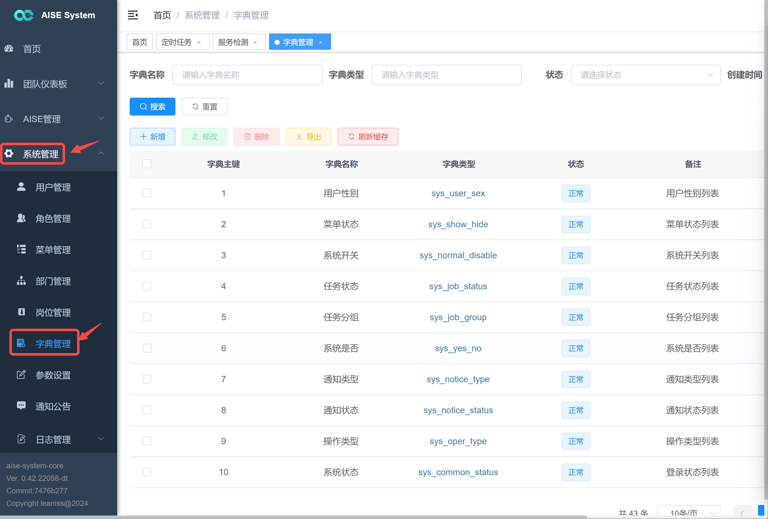Expand the 团队仪表板 submenu chevron
This screenshot has height=519, width=768.
[x=101, y=83]
